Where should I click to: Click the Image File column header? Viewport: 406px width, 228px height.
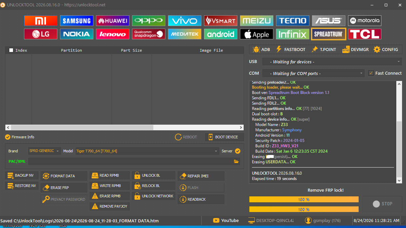[211, 50]
